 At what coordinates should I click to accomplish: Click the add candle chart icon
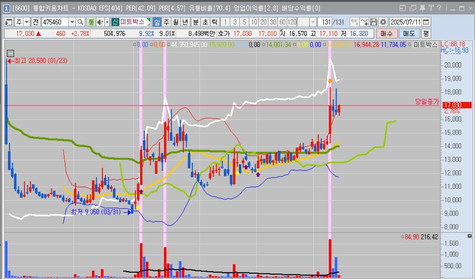click(354, 22)
